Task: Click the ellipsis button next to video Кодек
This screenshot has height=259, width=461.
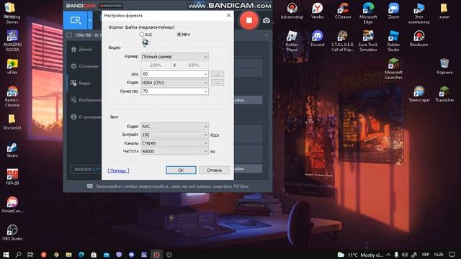Action: (218, 83)
